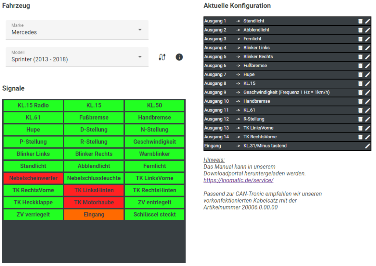This screenshot has width=376, height=266.
Task: Edit Ausgang 9 Geschwindigkeit configuration
Action: click(368, 92)
